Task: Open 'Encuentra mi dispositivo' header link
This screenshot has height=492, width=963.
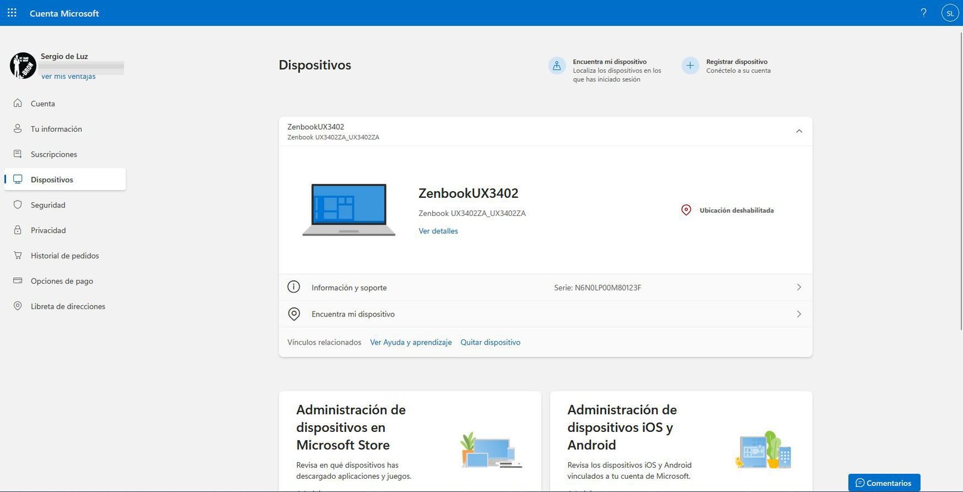Action: 609,61
